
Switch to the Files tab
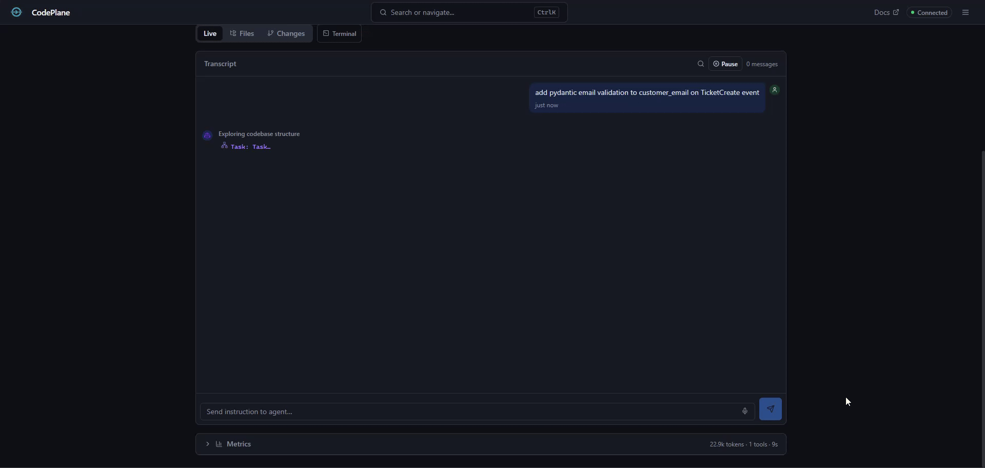click(x=242, y=34)
